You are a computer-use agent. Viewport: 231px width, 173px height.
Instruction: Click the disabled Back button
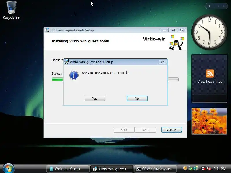coord(124,130)
